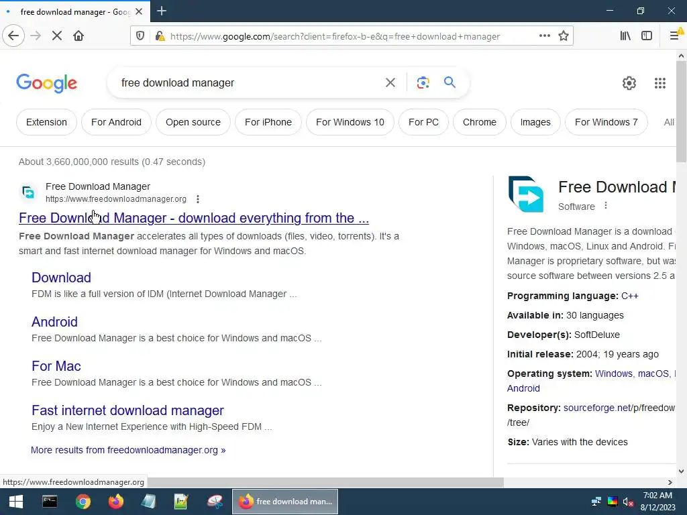Switch to 'free download man...' taskbar button

tap(285, 502)
